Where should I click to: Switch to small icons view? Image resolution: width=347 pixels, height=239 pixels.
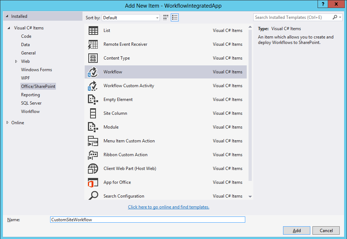pos(166,17)
